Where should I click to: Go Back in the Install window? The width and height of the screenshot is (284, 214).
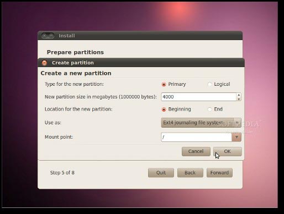(x=190, y=173)
